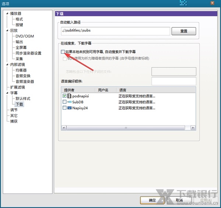Select the 播放器 tree item label

point(15,14)
